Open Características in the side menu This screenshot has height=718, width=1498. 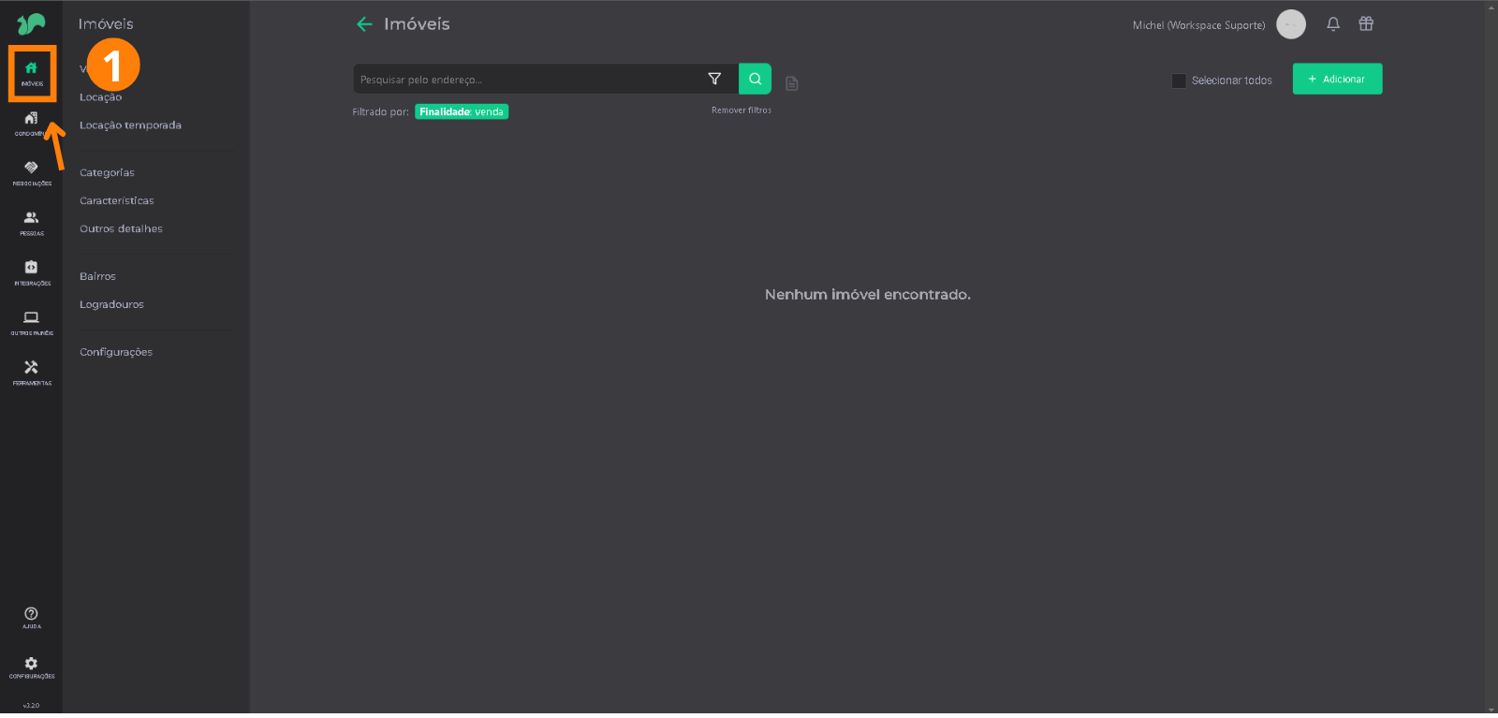117,201
